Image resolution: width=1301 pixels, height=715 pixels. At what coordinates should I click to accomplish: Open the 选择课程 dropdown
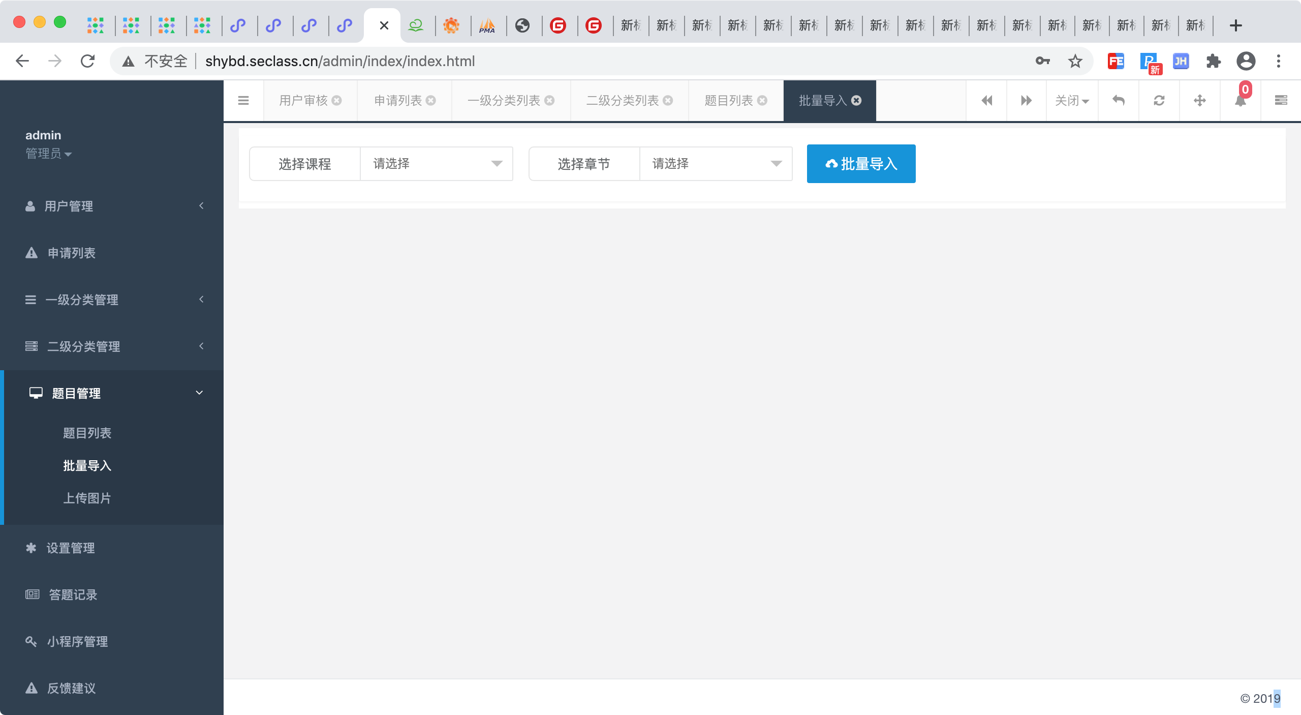coord(436,164)
